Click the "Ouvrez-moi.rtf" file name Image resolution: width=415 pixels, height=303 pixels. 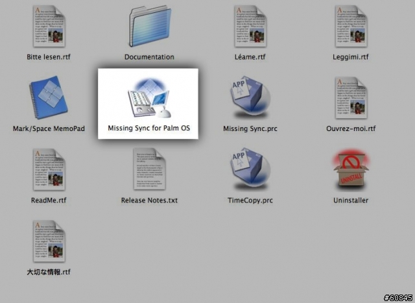coord(351,128)
